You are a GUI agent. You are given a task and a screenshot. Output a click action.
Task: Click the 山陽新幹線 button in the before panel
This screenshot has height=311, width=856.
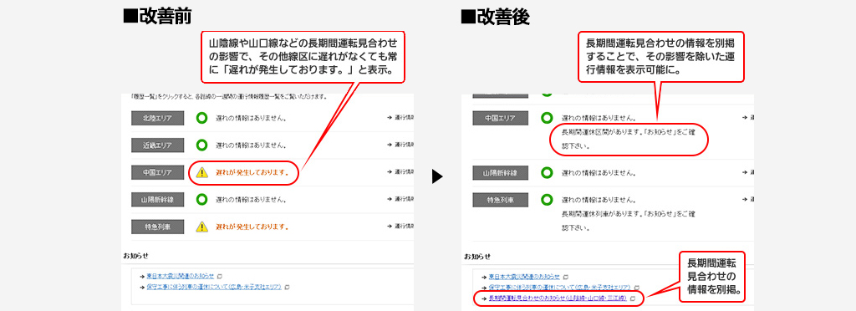tap(157, 199)
